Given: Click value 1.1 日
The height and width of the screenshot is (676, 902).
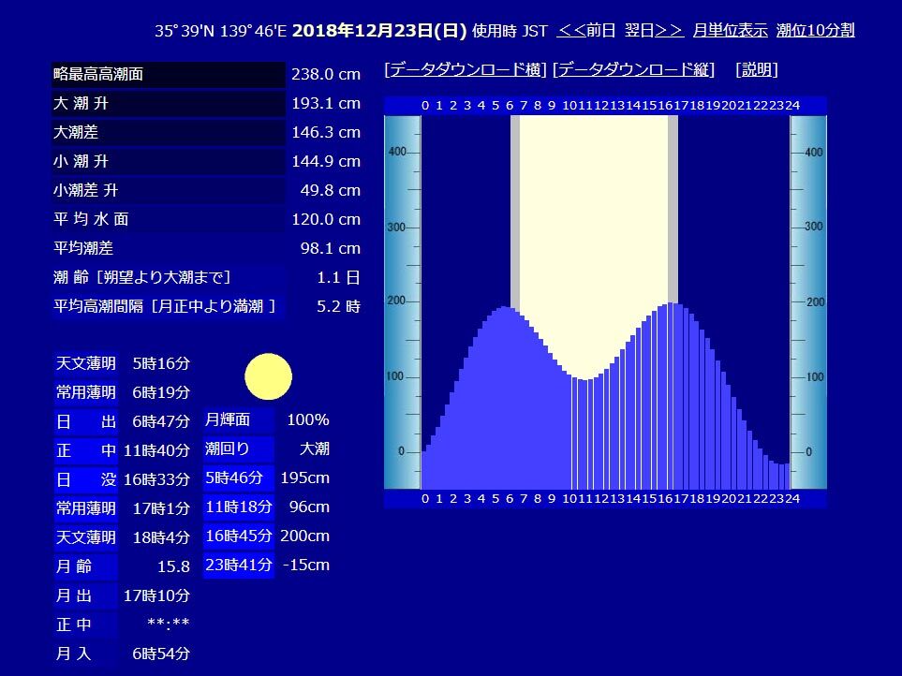Looking at the screenshot, I should point(338,278).
